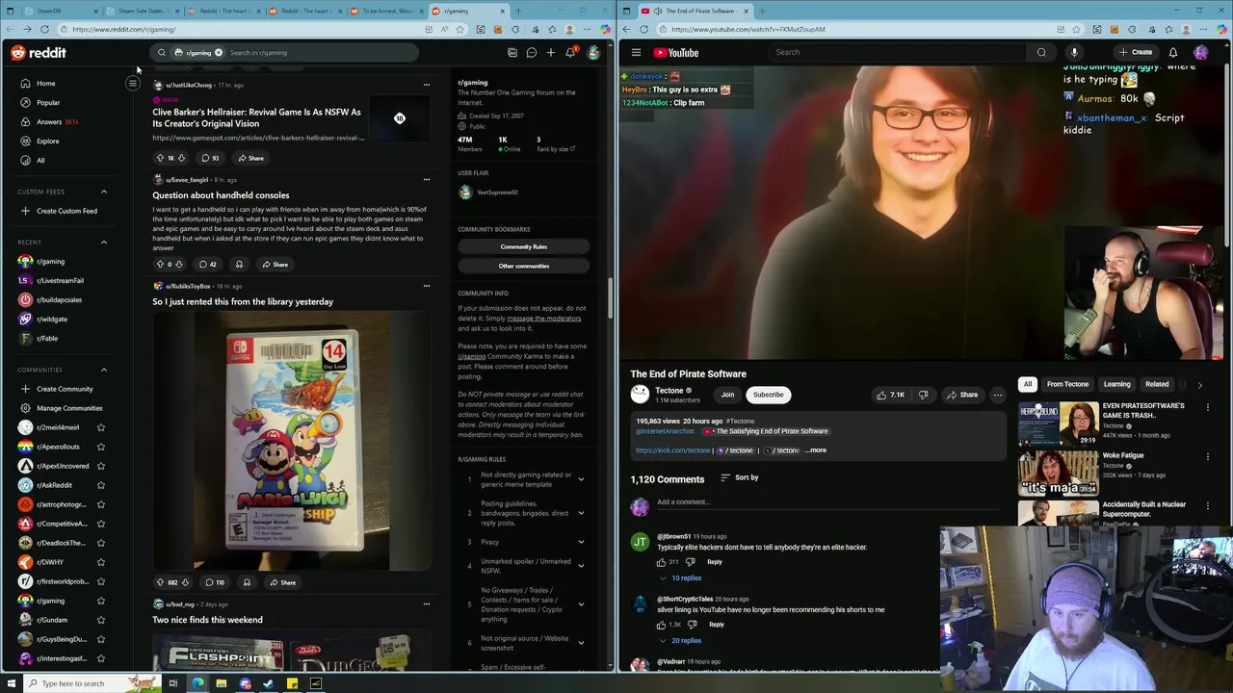Collapse the Custom Feeds section
The width and height of the screenshot is (1233, 693).
click(104, 192)
